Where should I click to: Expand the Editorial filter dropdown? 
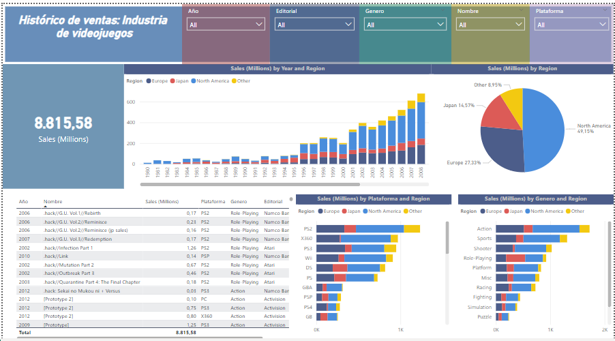[314, 25]
